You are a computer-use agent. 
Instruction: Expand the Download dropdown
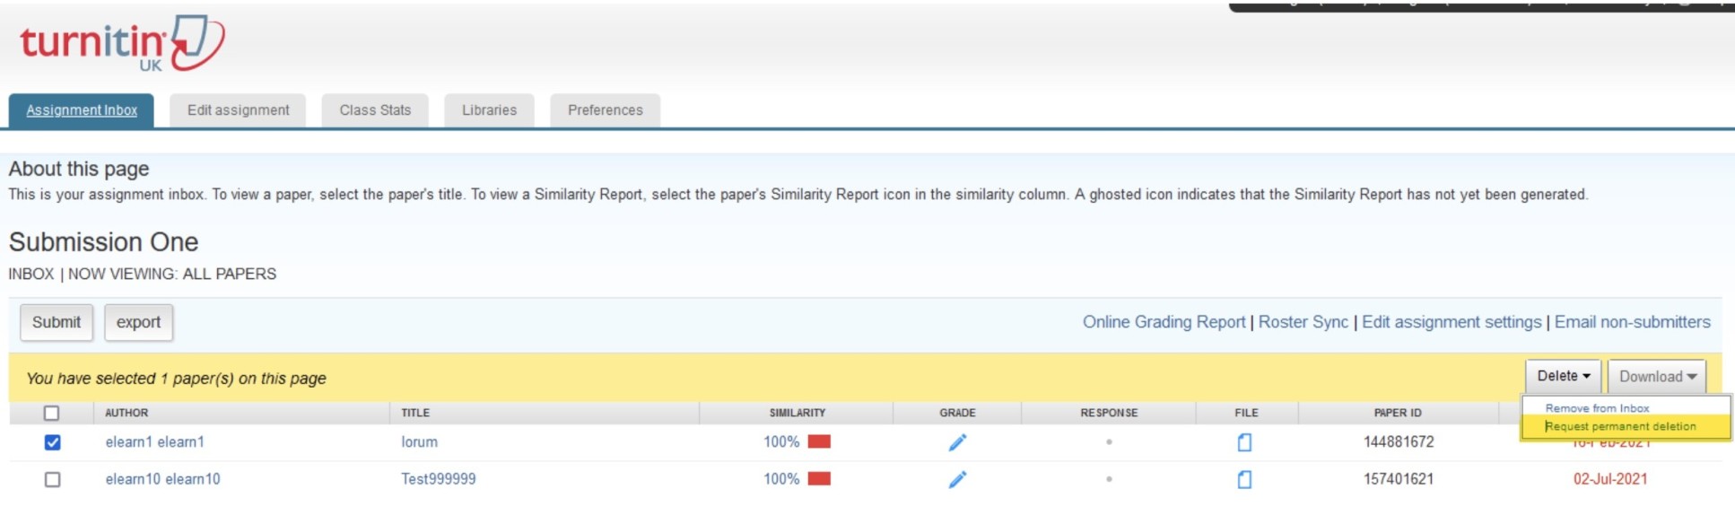coord(1656,377)
